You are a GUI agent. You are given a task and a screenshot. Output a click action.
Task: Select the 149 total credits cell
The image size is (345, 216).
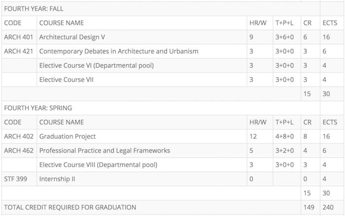pyautogui.click(x=309, y=207)
